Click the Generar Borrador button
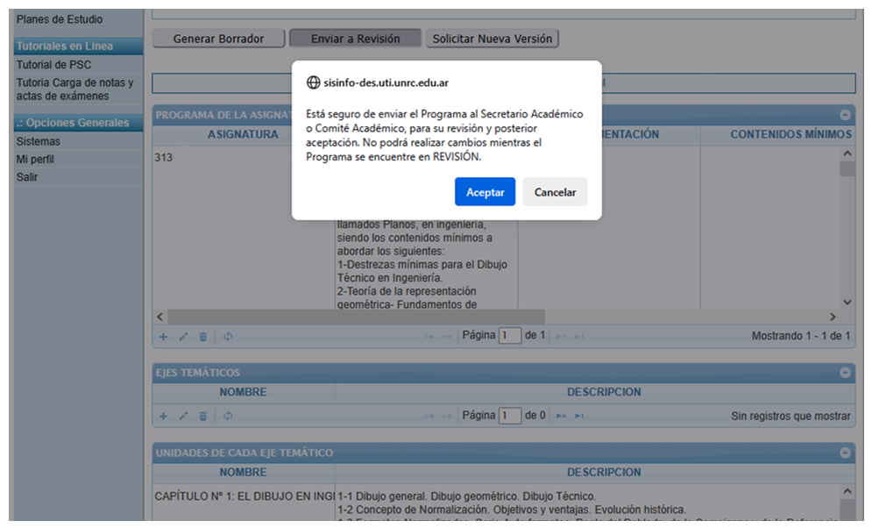 [x=218, y=39]
